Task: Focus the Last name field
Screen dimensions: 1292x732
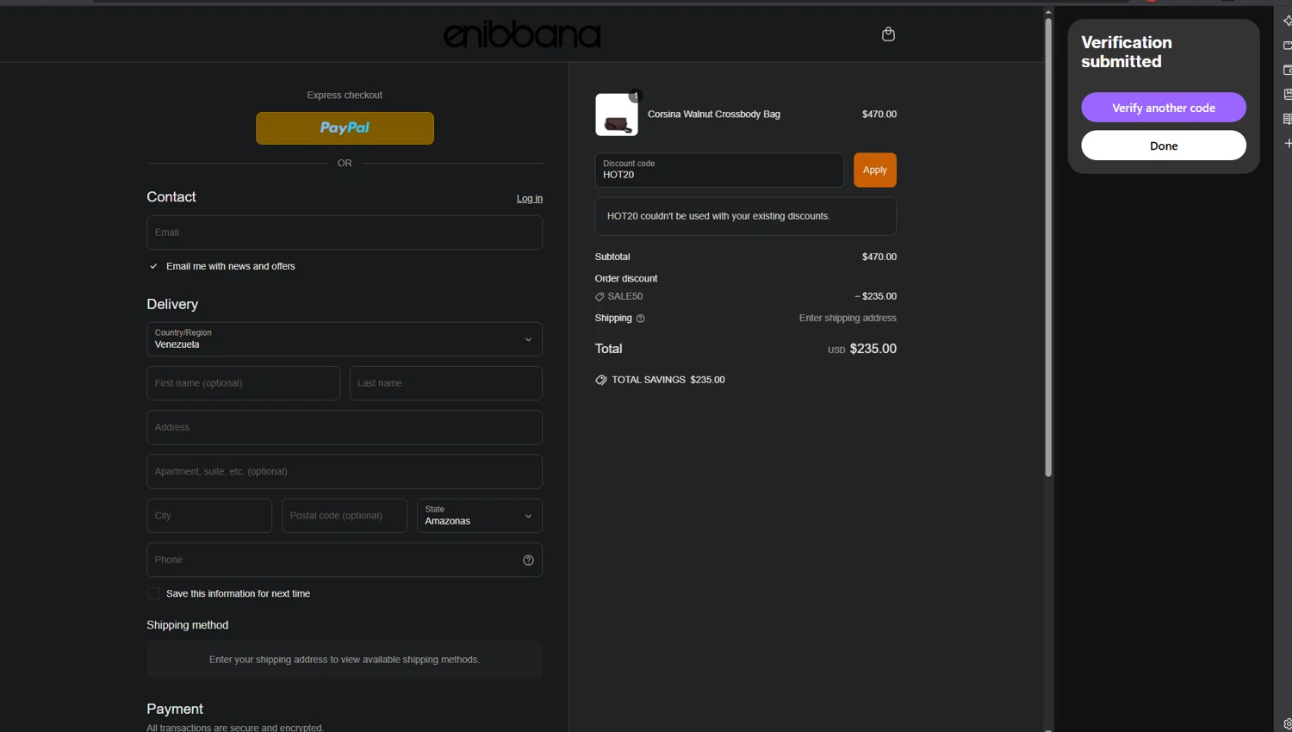Action: (x=446, y=383)
